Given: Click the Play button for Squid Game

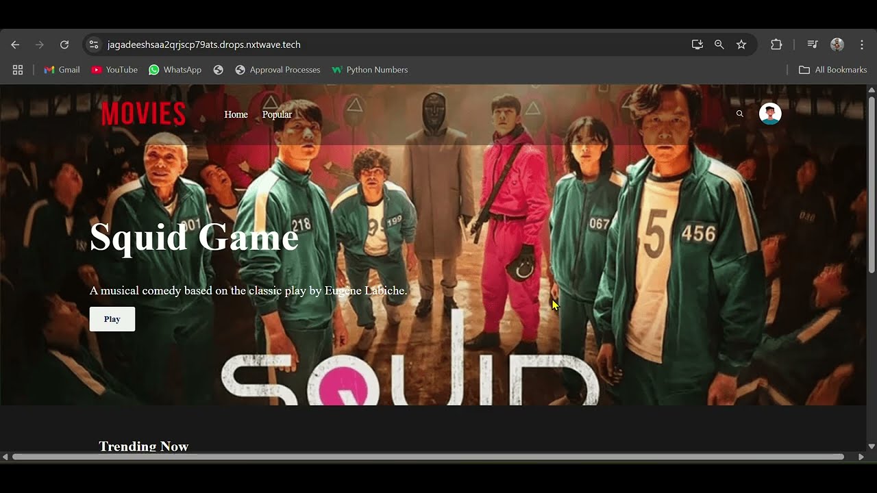Looking at the screenshot, I should 112,319.
